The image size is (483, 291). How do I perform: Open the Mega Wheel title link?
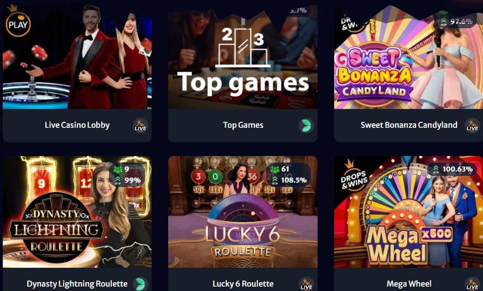pyautogui.click(x=409, y=284)
